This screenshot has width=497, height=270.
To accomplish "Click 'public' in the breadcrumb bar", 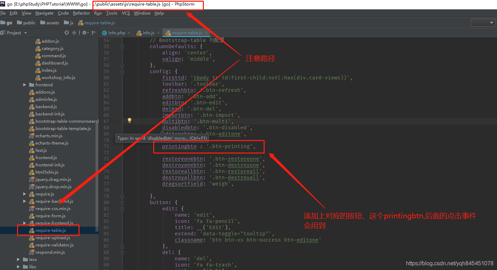I will (x=29, y=23).
